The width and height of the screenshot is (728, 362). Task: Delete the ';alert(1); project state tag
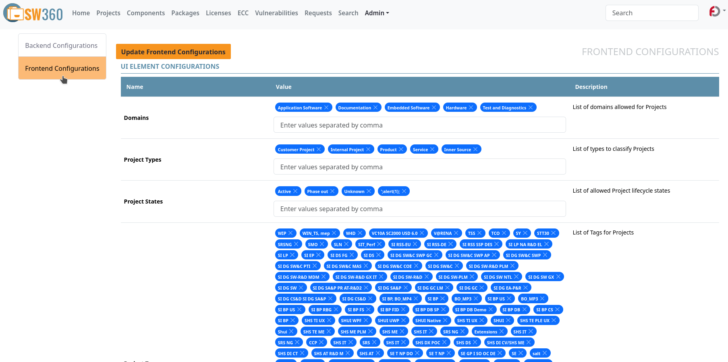(404, 191)
